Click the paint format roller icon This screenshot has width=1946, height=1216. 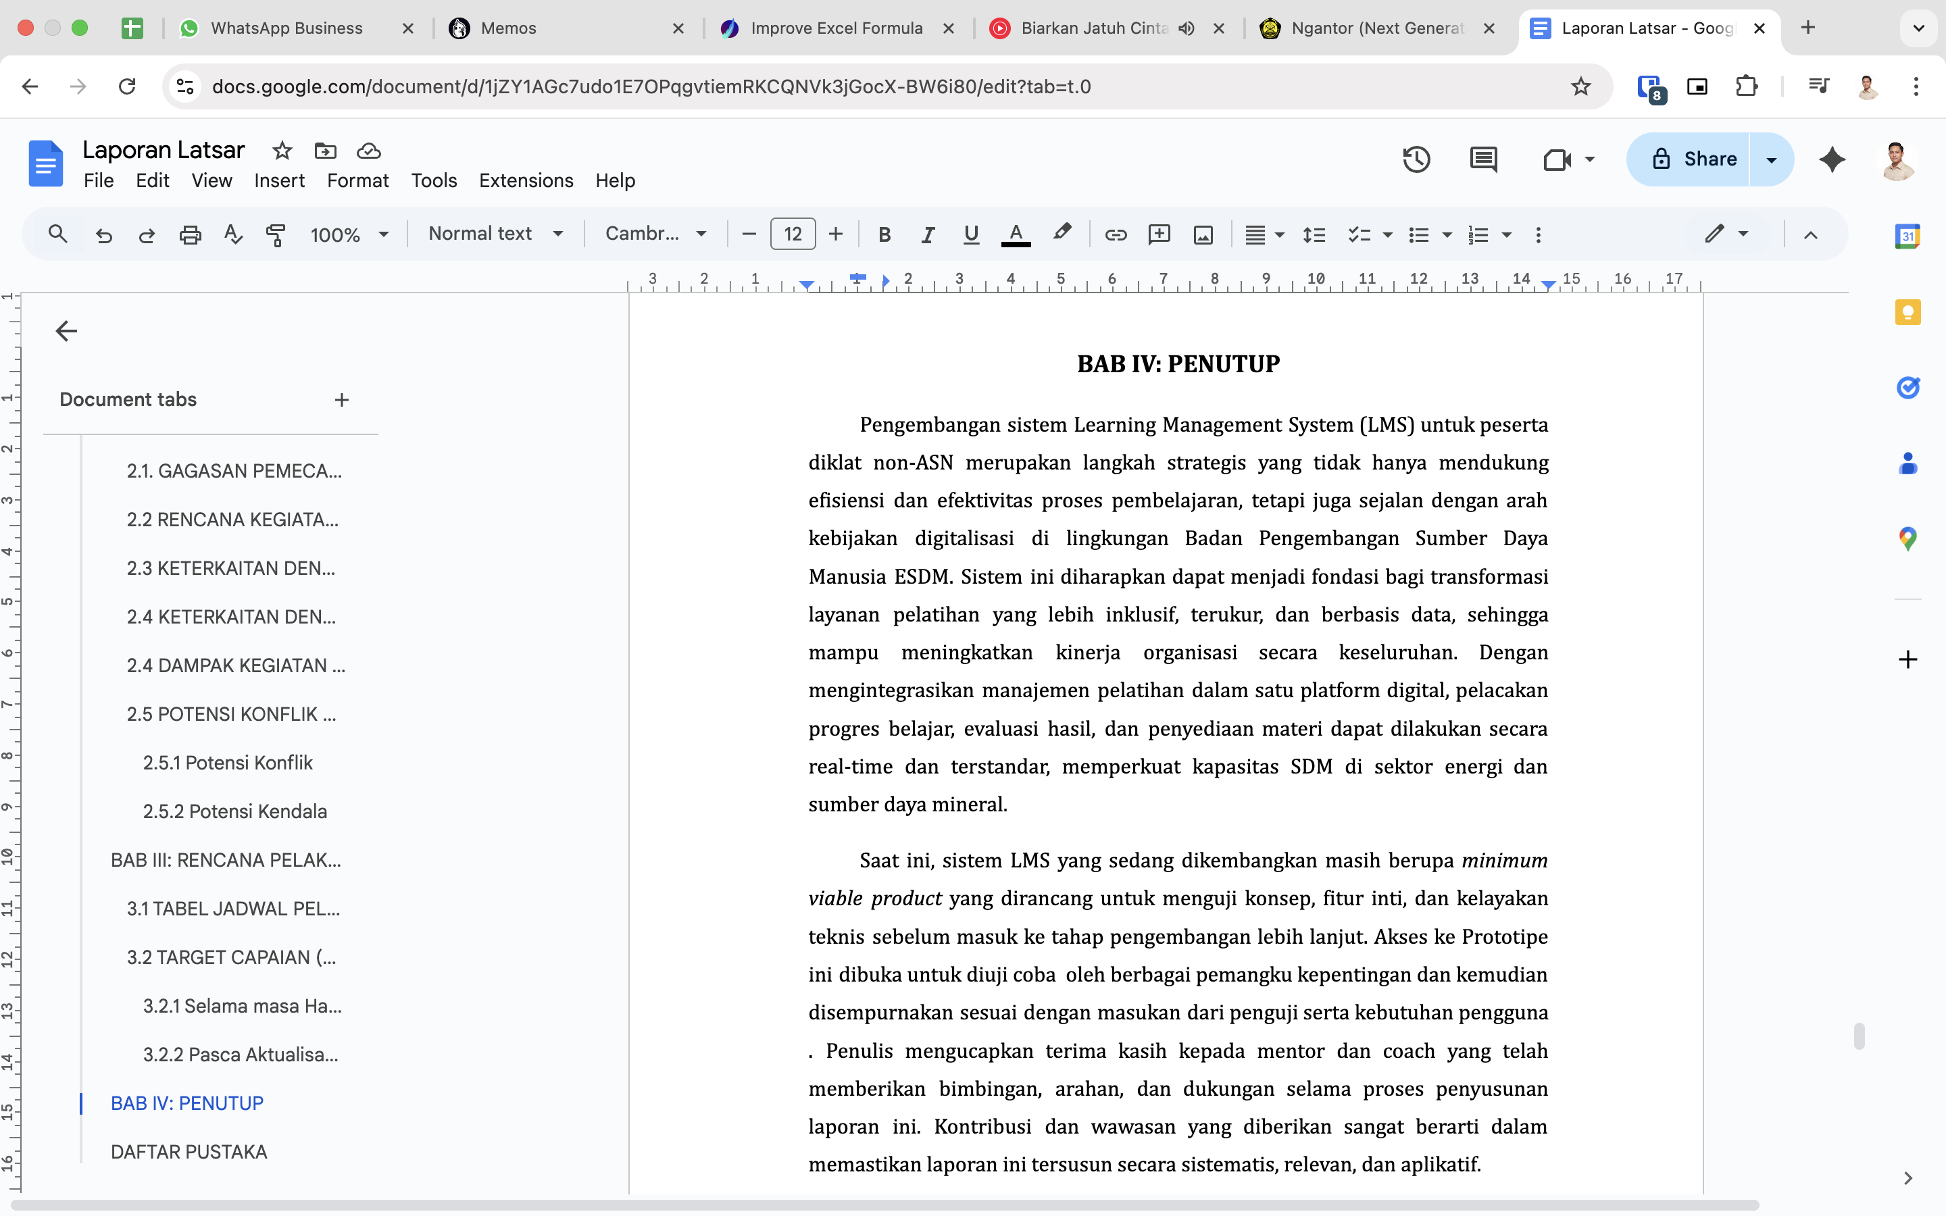tap(276, 235)
